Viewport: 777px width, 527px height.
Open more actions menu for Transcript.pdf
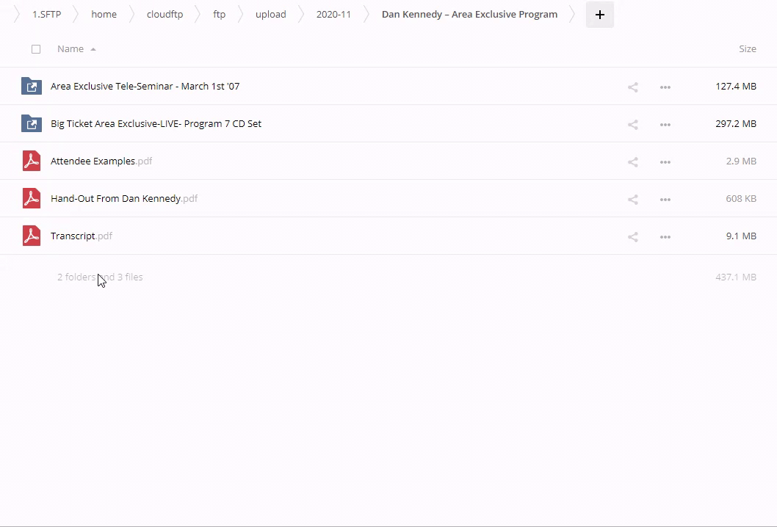coord(665,237)
